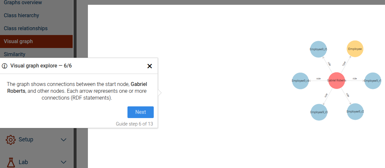The width and height of the screenshot is (385, 168).
Task: Open Graphs overview menu item
Action: coord(23,3)
